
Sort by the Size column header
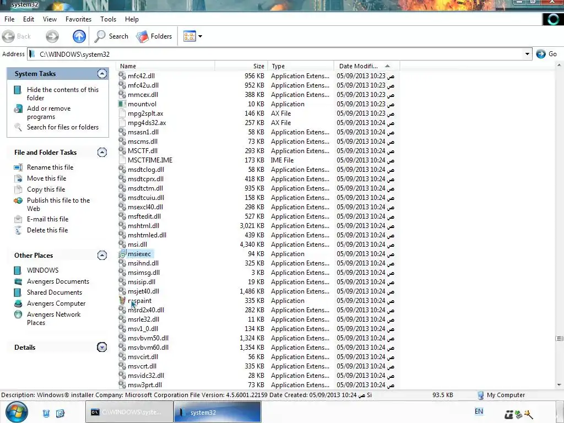[x=241, y=66]
